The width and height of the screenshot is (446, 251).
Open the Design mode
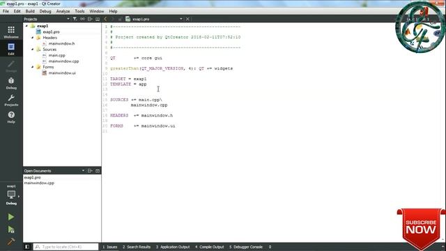click(x=11, y=66)
